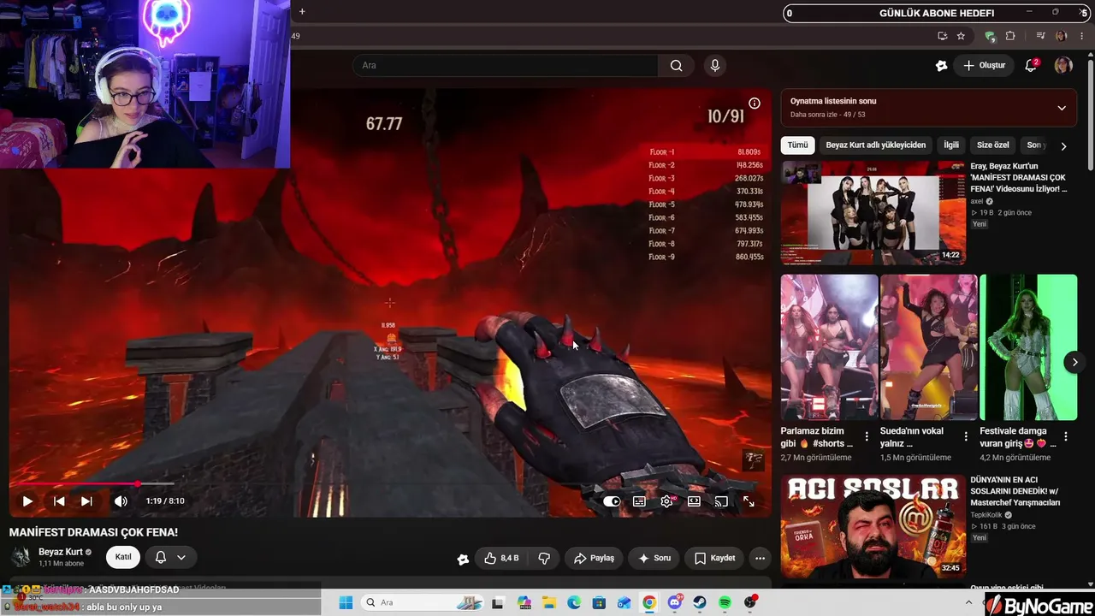Open options for 'Parlamaz bizim gibi' short
Image resolution: width=1095 pixels, height=616 pixels.
[x=867, y=437]
